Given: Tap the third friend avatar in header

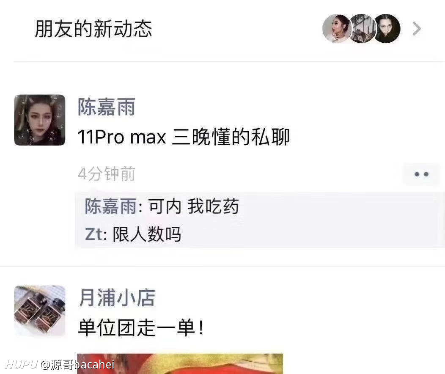Looking at the screenshot, I should (387, 29).
